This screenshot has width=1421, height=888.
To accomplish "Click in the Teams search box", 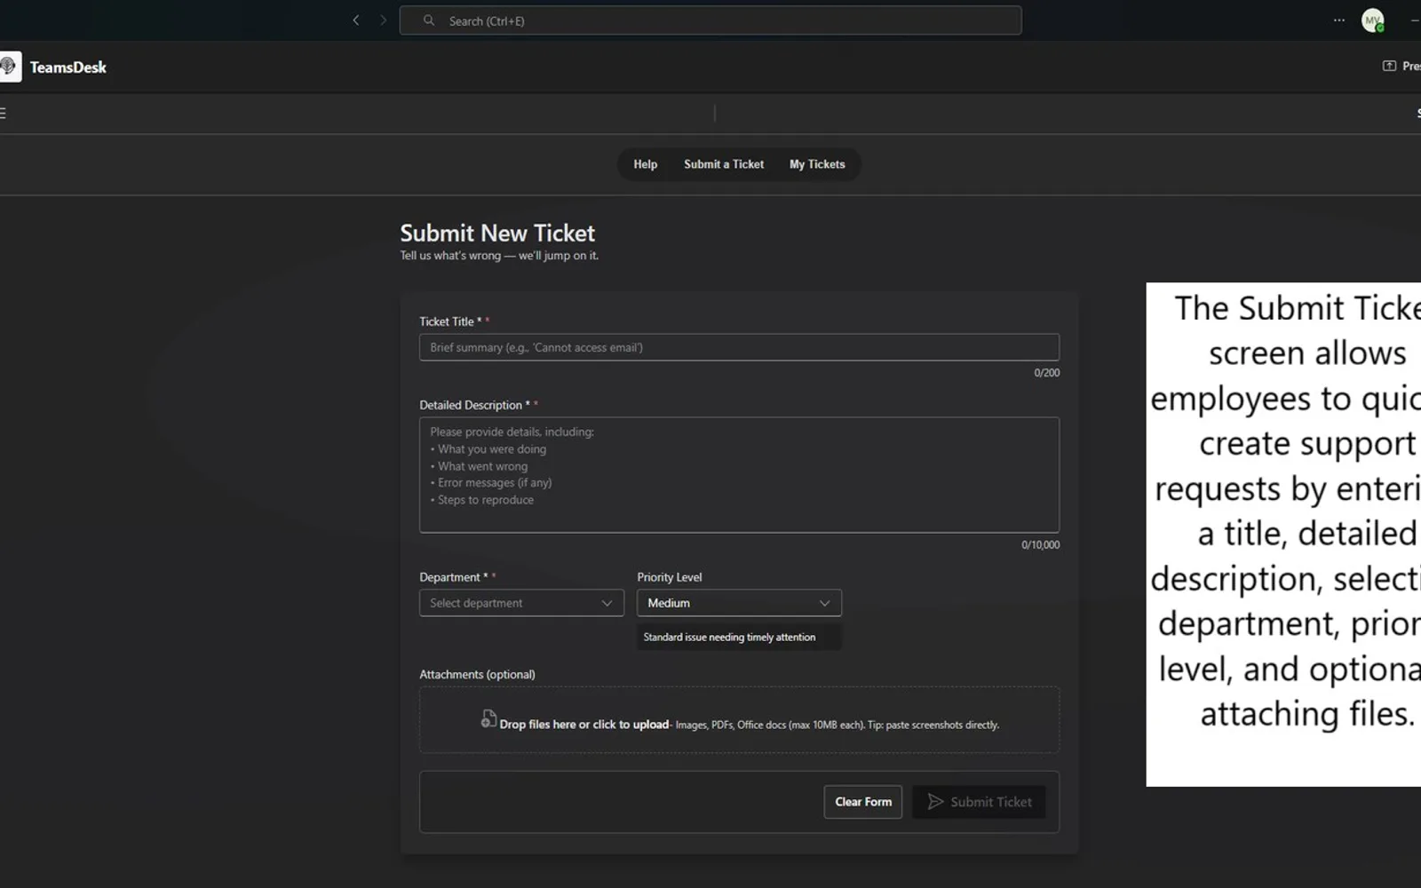I will pyautogui.click(x=710, y=20).
